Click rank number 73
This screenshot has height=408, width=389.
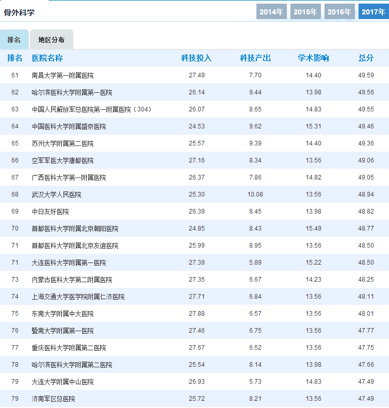tap(15, 280)
